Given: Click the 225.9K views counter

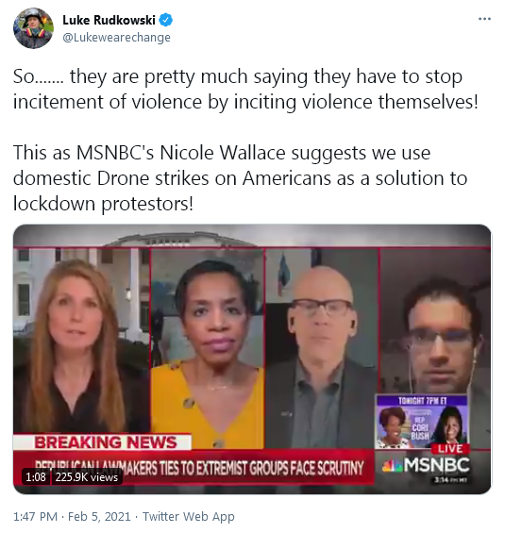Looking at the screenshot, I should (87, 477).
